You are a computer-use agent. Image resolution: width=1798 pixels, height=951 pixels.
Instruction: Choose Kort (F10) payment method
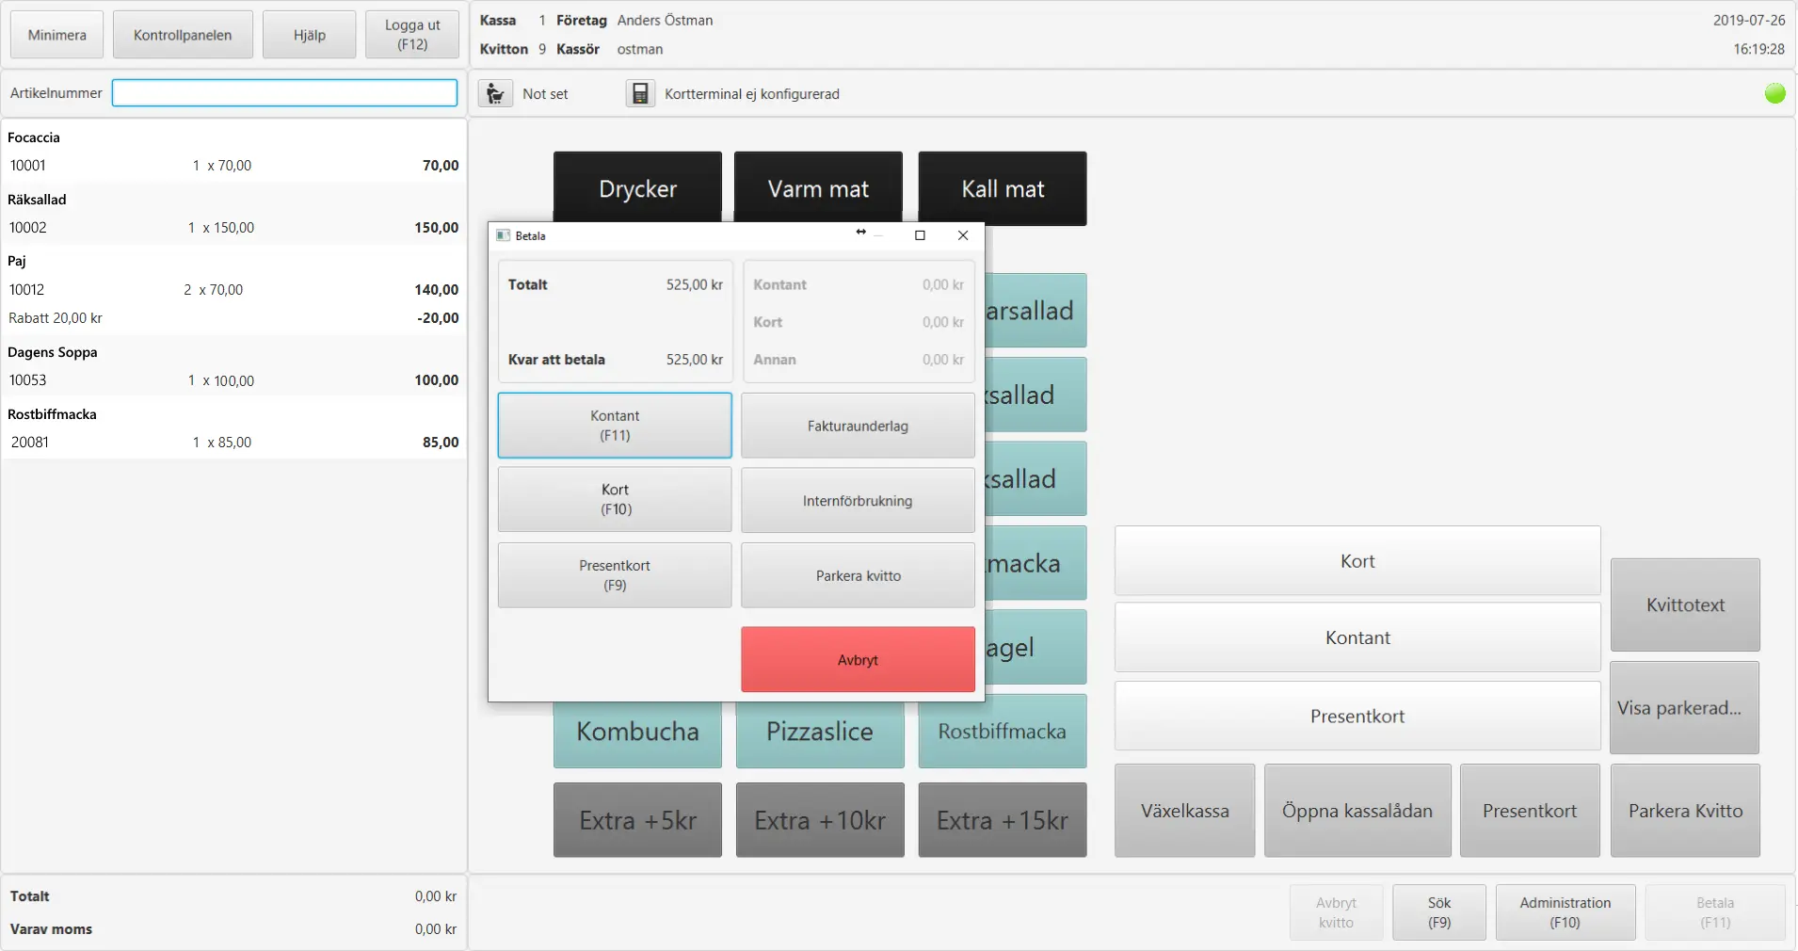[x=614, y=500]
